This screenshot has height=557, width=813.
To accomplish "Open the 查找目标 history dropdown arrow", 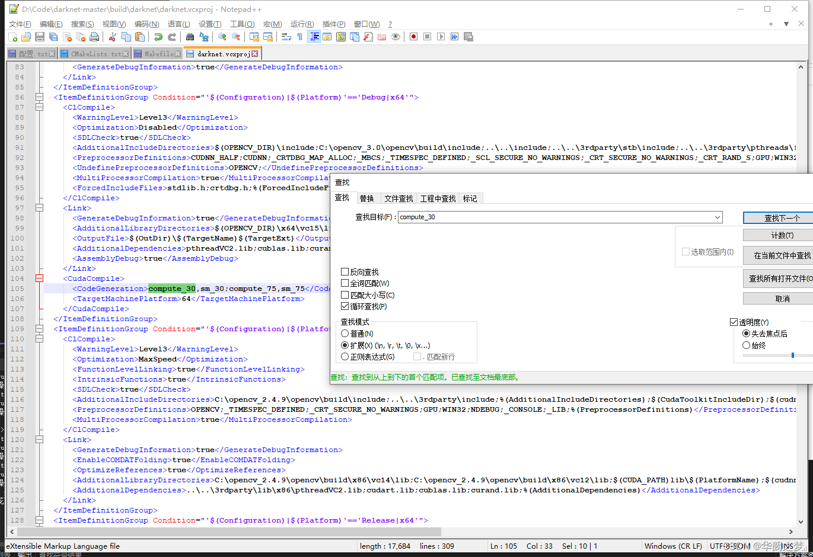I will click(718, 217).
